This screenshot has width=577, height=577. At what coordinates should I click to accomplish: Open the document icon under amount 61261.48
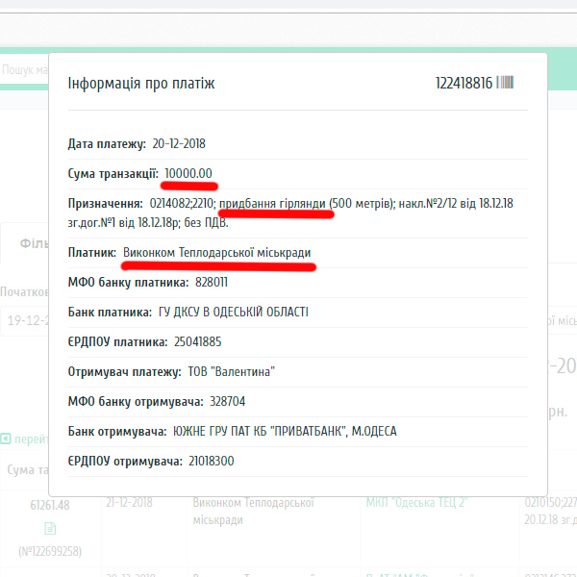click(x=50, y=528)
